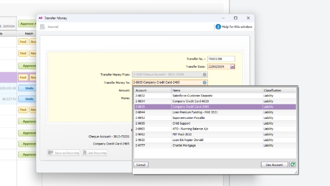Select Company Credit Card 6029 row
Image resolution: width=330 pixels, height=186 pixels.
point(215,101)
